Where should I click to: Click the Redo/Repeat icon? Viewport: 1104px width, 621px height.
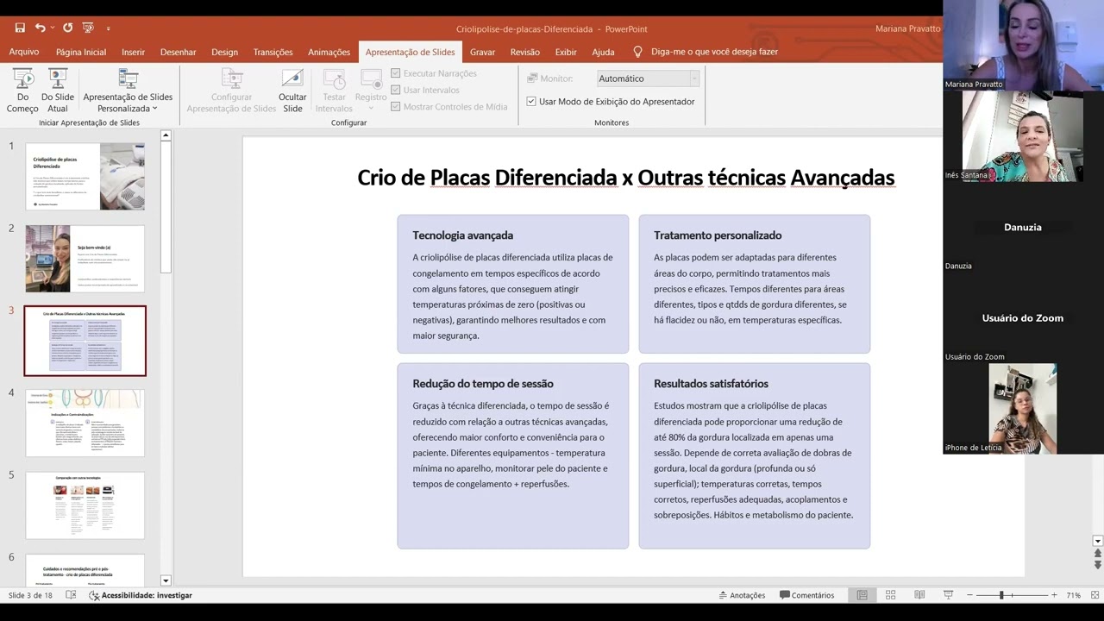(x=68, y=28)
